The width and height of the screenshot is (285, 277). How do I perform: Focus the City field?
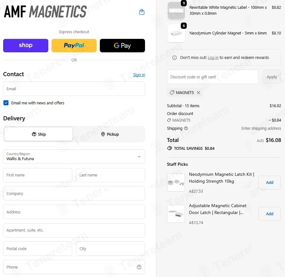110,248
